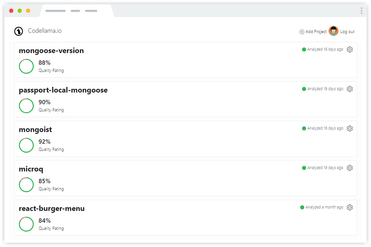Click the plus icon beside Add Project
The height and width of the screenshot is (247, 371).
302,32
